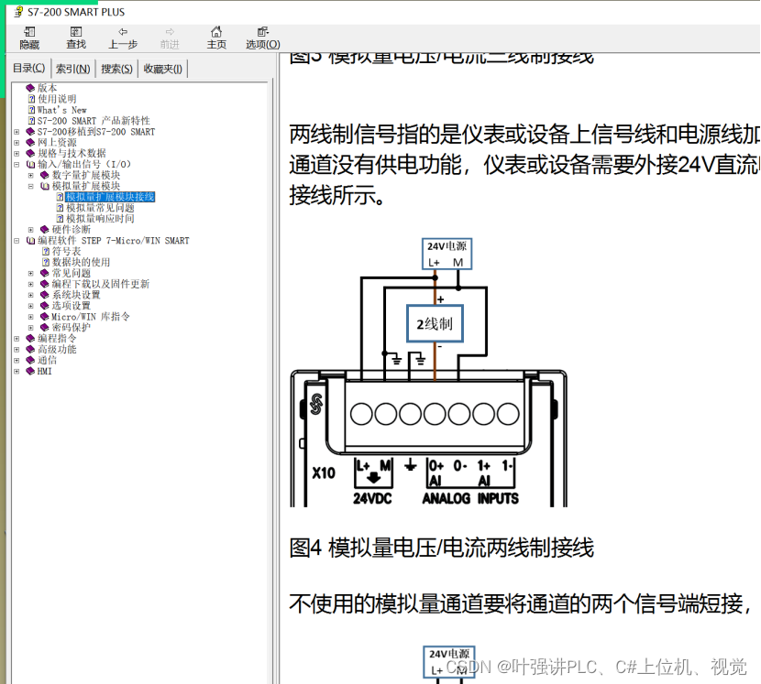This screenshot has height=684, width=761.
Task: Click the page icon beside What's New
Action: coord(31,110)
